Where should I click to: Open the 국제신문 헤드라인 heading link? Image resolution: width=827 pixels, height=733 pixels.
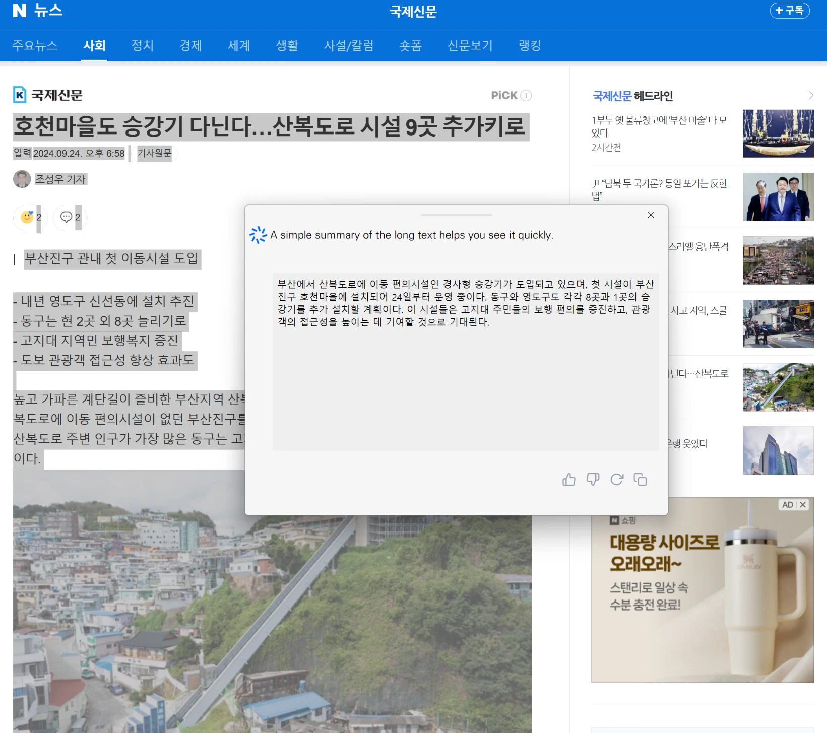632,96
